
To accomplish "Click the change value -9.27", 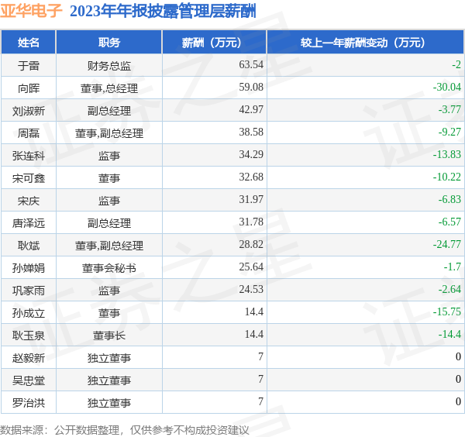I will (449, 132).
